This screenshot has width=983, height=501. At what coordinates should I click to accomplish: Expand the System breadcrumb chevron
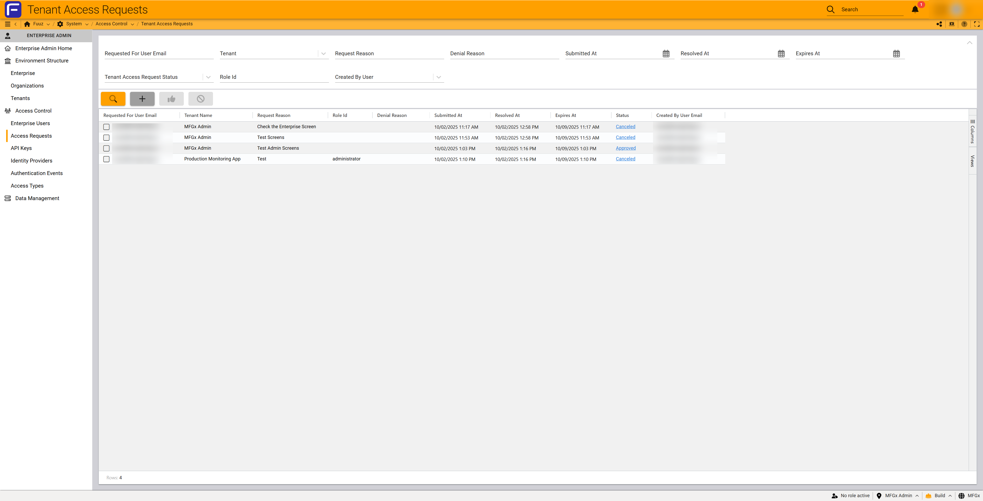87,24
